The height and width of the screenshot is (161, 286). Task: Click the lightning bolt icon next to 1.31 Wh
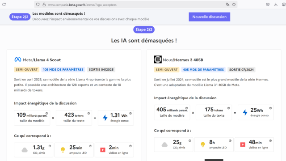(105, 118)
